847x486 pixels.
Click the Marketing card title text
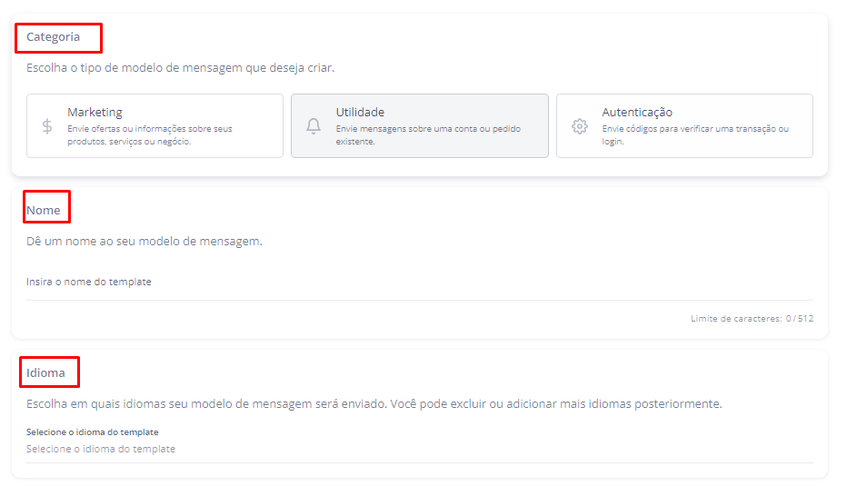95,112
